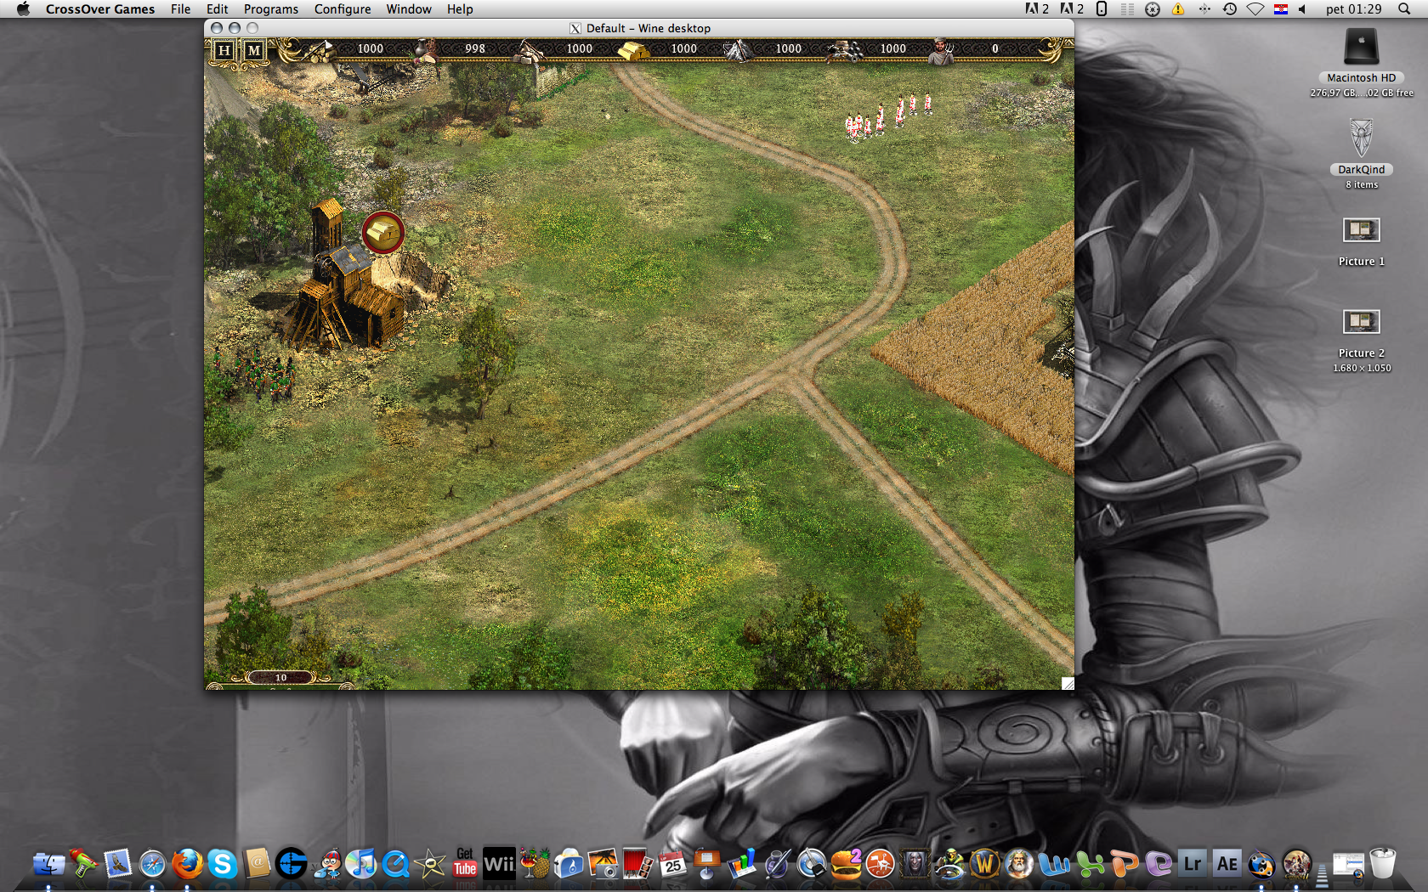The image size is (1428, 892).
Task: Open Spotlight search in menu bar
Action: coord(1404,9)
